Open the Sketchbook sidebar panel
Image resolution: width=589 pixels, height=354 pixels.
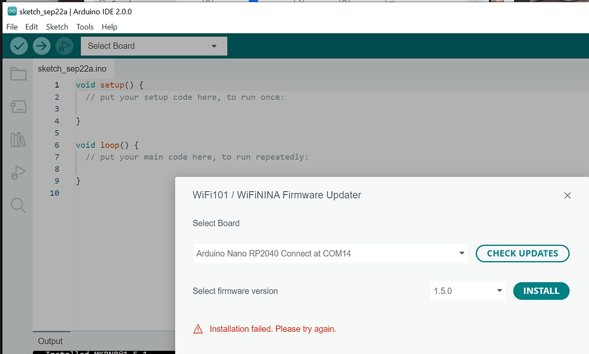coord(18,74)
